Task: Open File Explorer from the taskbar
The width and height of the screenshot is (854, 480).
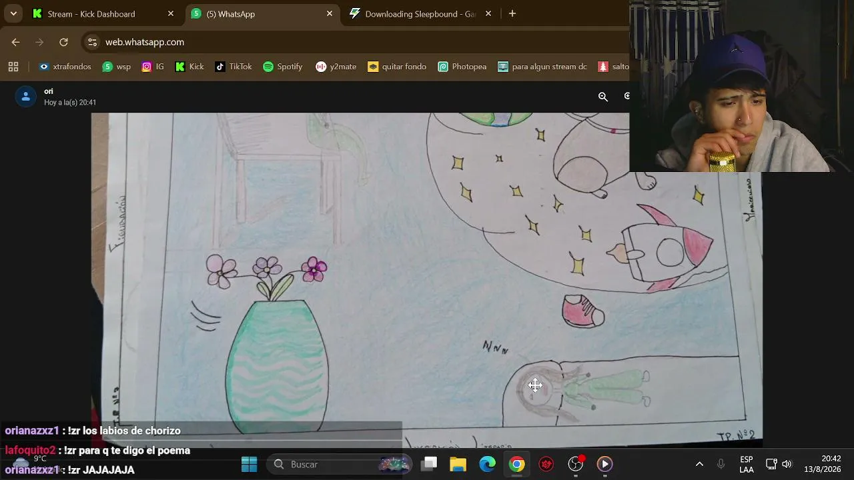Action: point(458,464)
